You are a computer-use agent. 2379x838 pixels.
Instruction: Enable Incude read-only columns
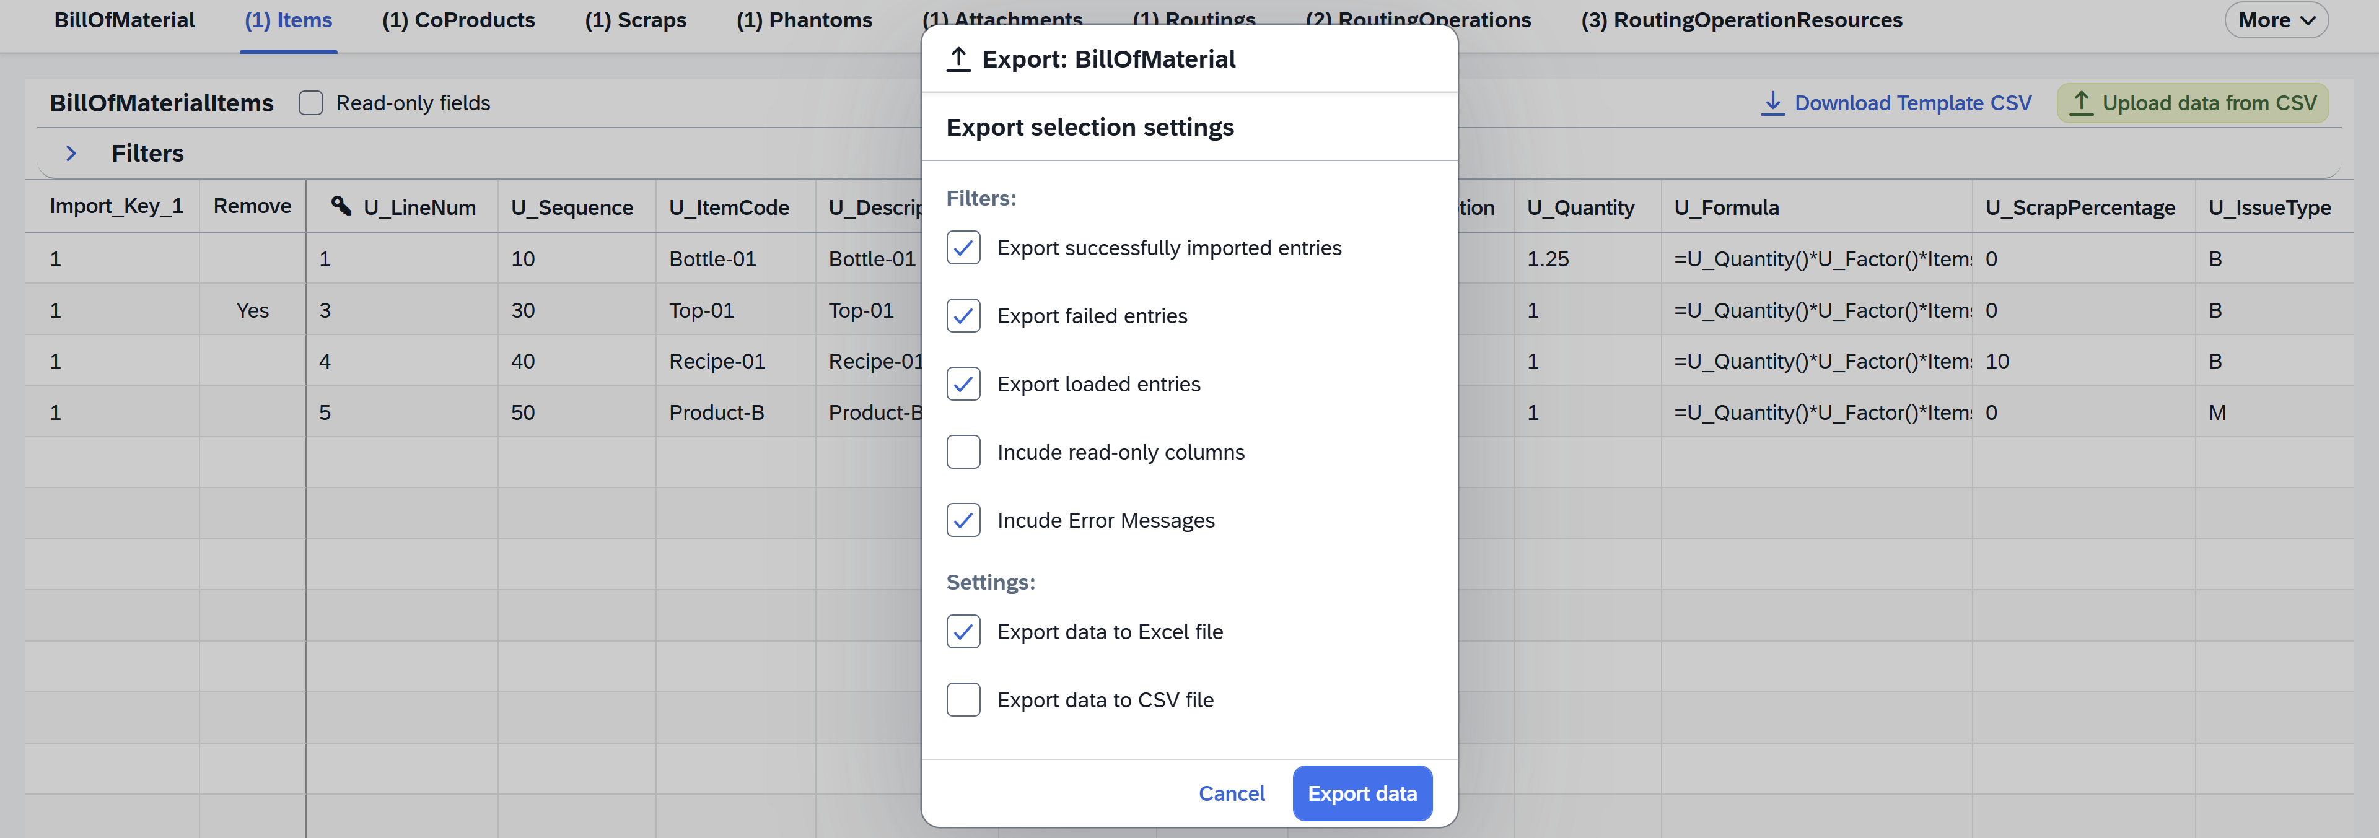[963, 452]
